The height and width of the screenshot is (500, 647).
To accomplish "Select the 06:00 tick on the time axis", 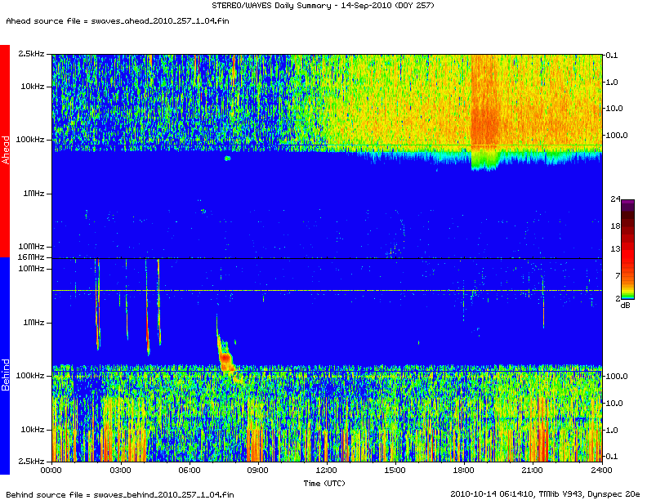I will pyautogui.click(x=189, y=471).
